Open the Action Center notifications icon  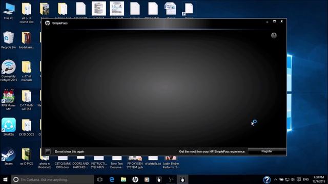click(x=299, y=179)
